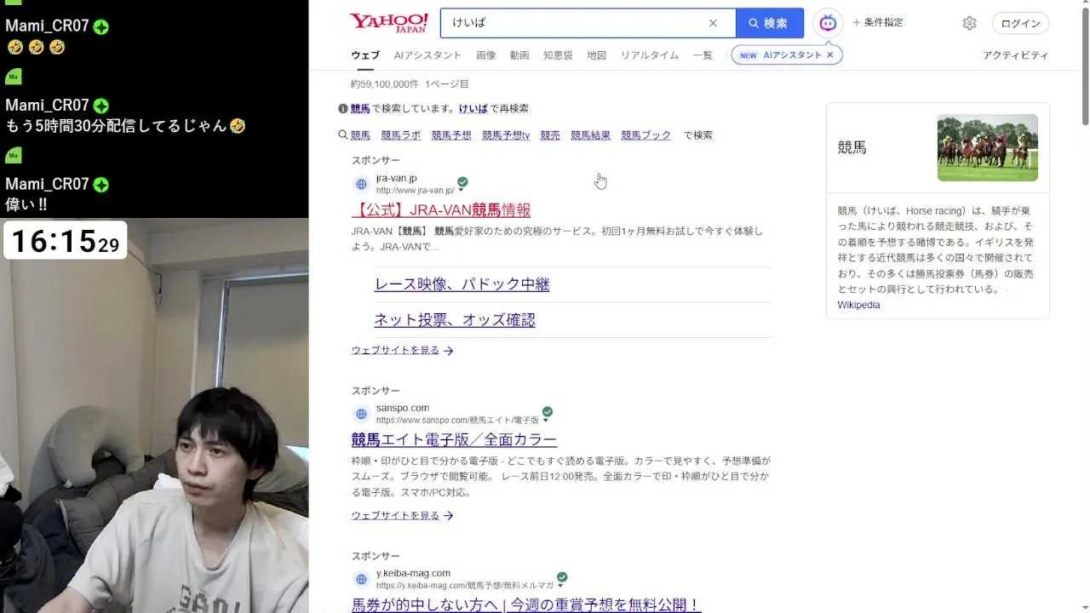Open the settings gear icon
Screen dimensions: 1090x613
(x=969, y=23)
